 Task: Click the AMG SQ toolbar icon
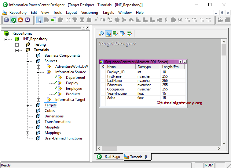[208, 20]
